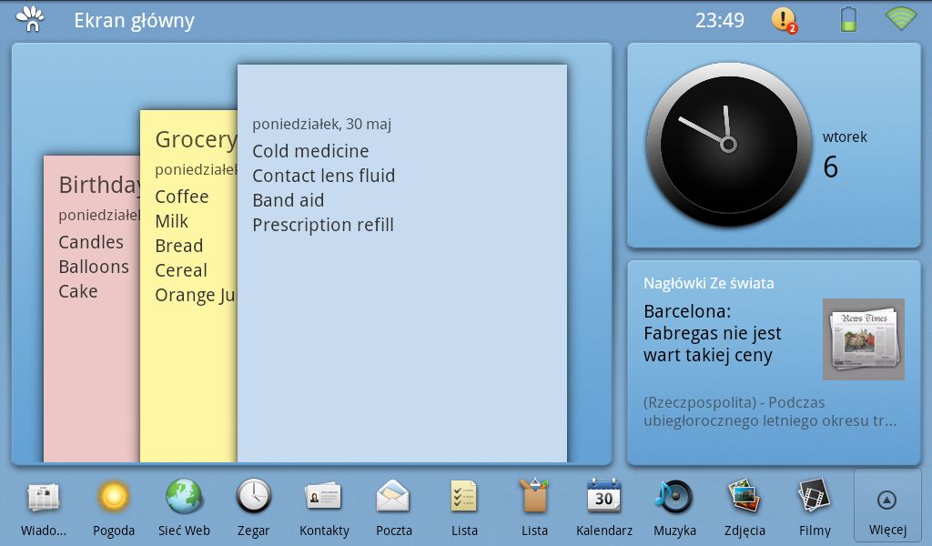
Task: Read the Barcelona Fabregas headline
Action: point(713,333)
